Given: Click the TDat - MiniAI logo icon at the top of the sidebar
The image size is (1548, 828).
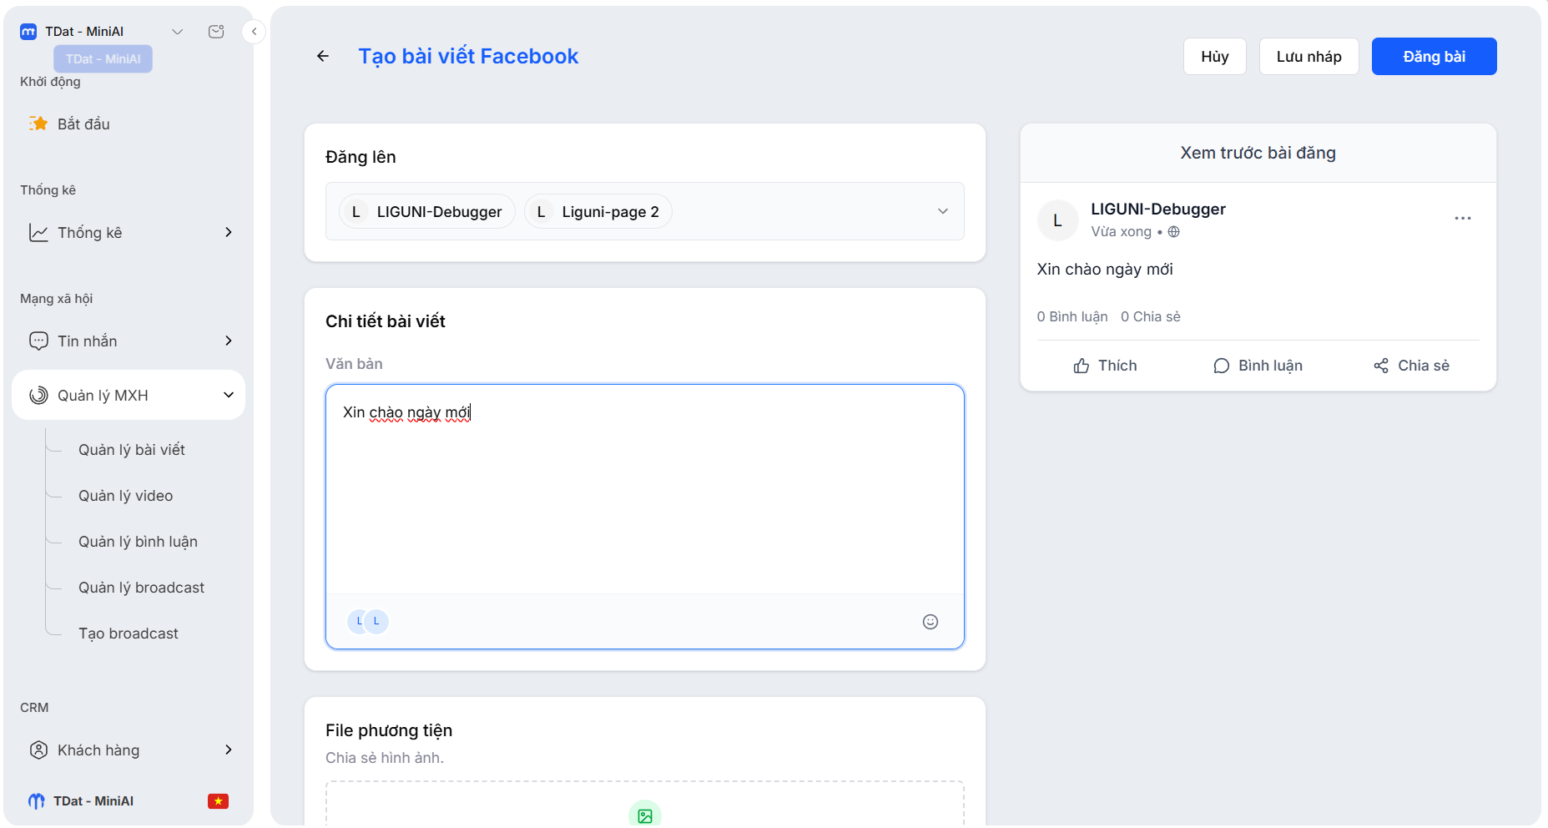Looking at the screenshot, I should (x=28, y=32).
